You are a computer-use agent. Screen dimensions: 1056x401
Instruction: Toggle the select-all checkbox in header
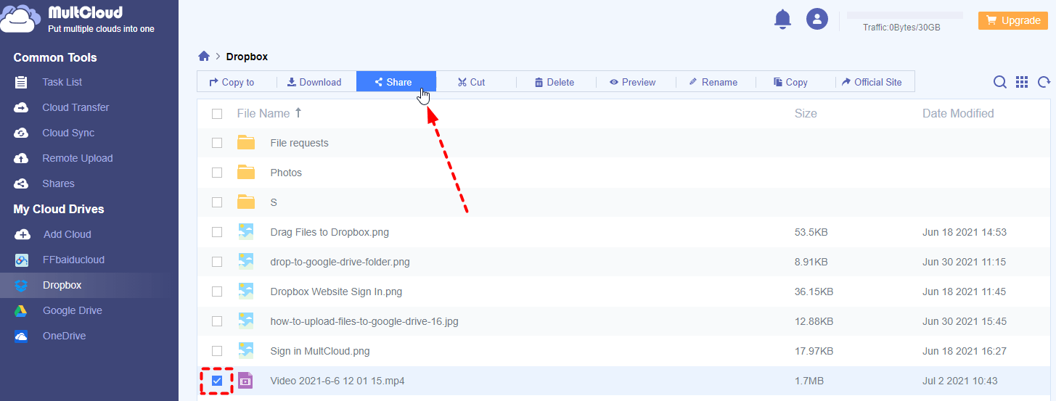(x=217, y=113)
